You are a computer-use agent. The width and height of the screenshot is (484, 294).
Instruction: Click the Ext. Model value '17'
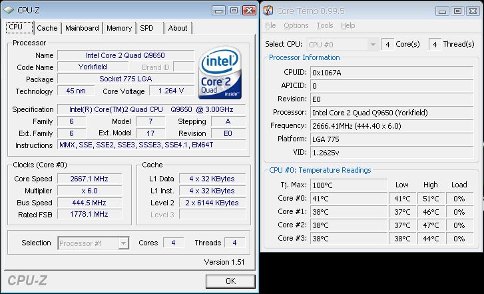150,133
